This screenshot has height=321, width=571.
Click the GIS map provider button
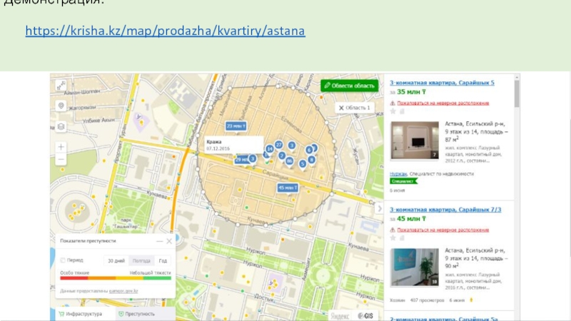[x=365, y=315]
